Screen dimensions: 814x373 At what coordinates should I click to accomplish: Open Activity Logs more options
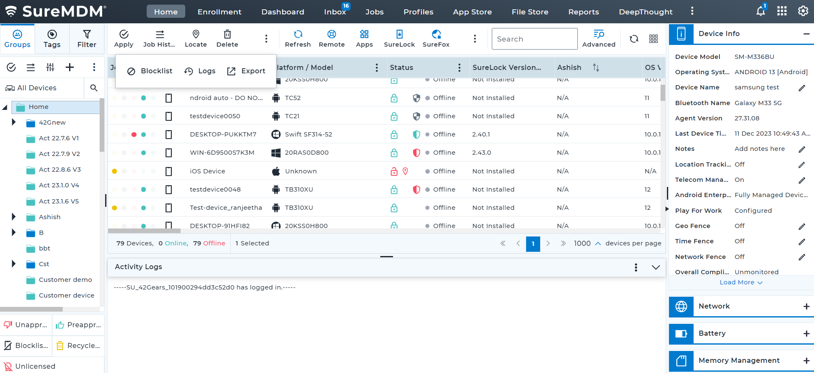click(636, 267)
